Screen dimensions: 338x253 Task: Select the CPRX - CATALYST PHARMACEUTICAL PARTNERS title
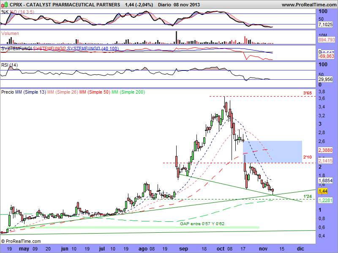pyautogui.click(x=65, y=5)
